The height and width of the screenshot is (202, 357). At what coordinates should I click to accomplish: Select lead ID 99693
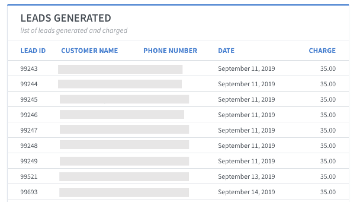point(29,192)
